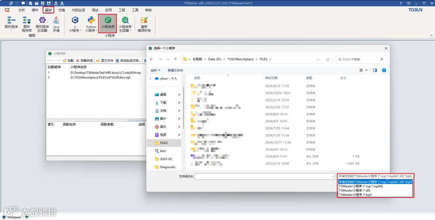The image size is (435, 220).
Task: Click the 新建文件夹 button
Action: (x=175, y=70)
